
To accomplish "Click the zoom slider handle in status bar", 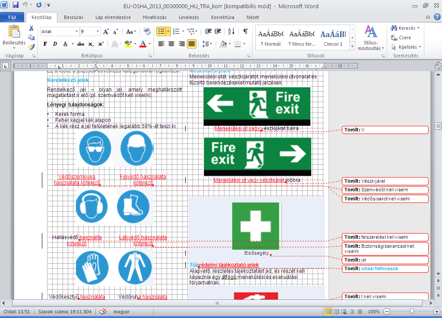I will pos(412,311).
